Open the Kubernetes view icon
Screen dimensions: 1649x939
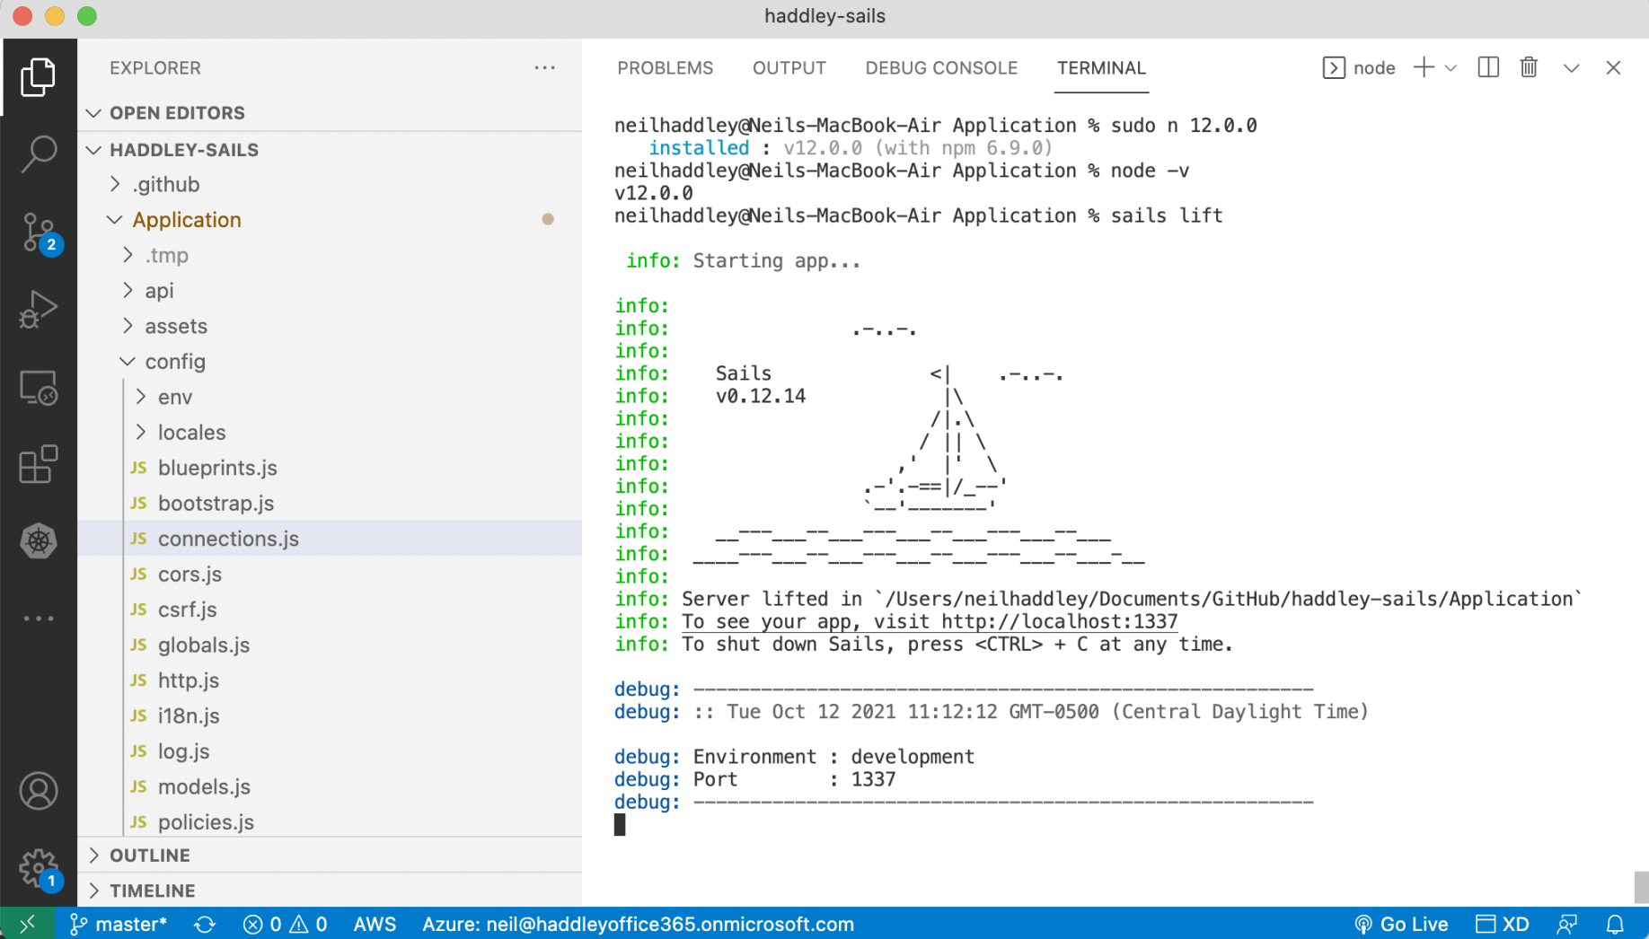point(39,541)
